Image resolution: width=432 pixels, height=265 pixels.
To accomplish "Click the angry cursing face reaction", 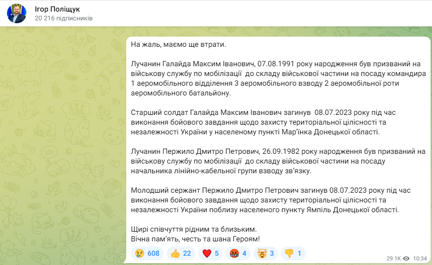I will pyautogui.click(x=233, y=253).
